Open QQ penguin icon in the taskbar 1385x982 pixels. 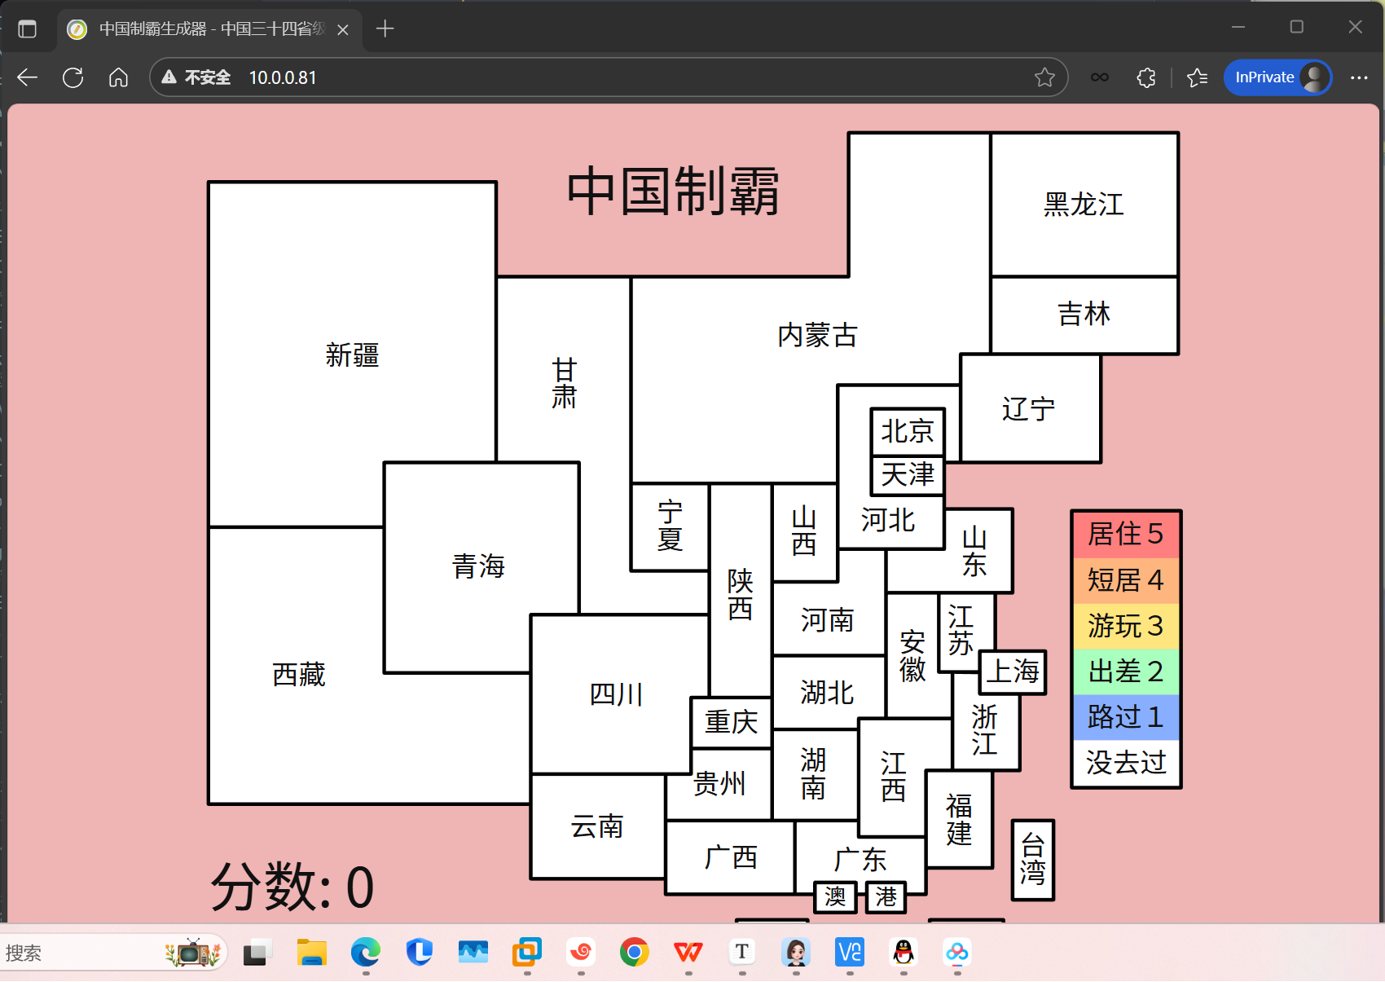click(x=904, y=952)
